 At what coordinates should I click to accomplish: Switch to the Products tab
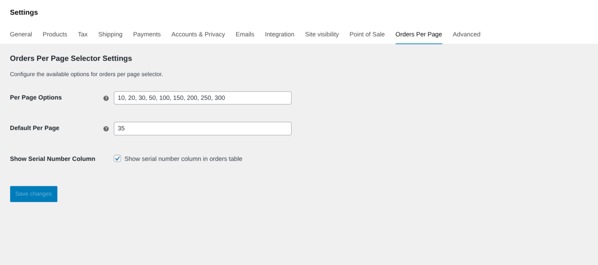pyautogui.click(x=55, y=34)
